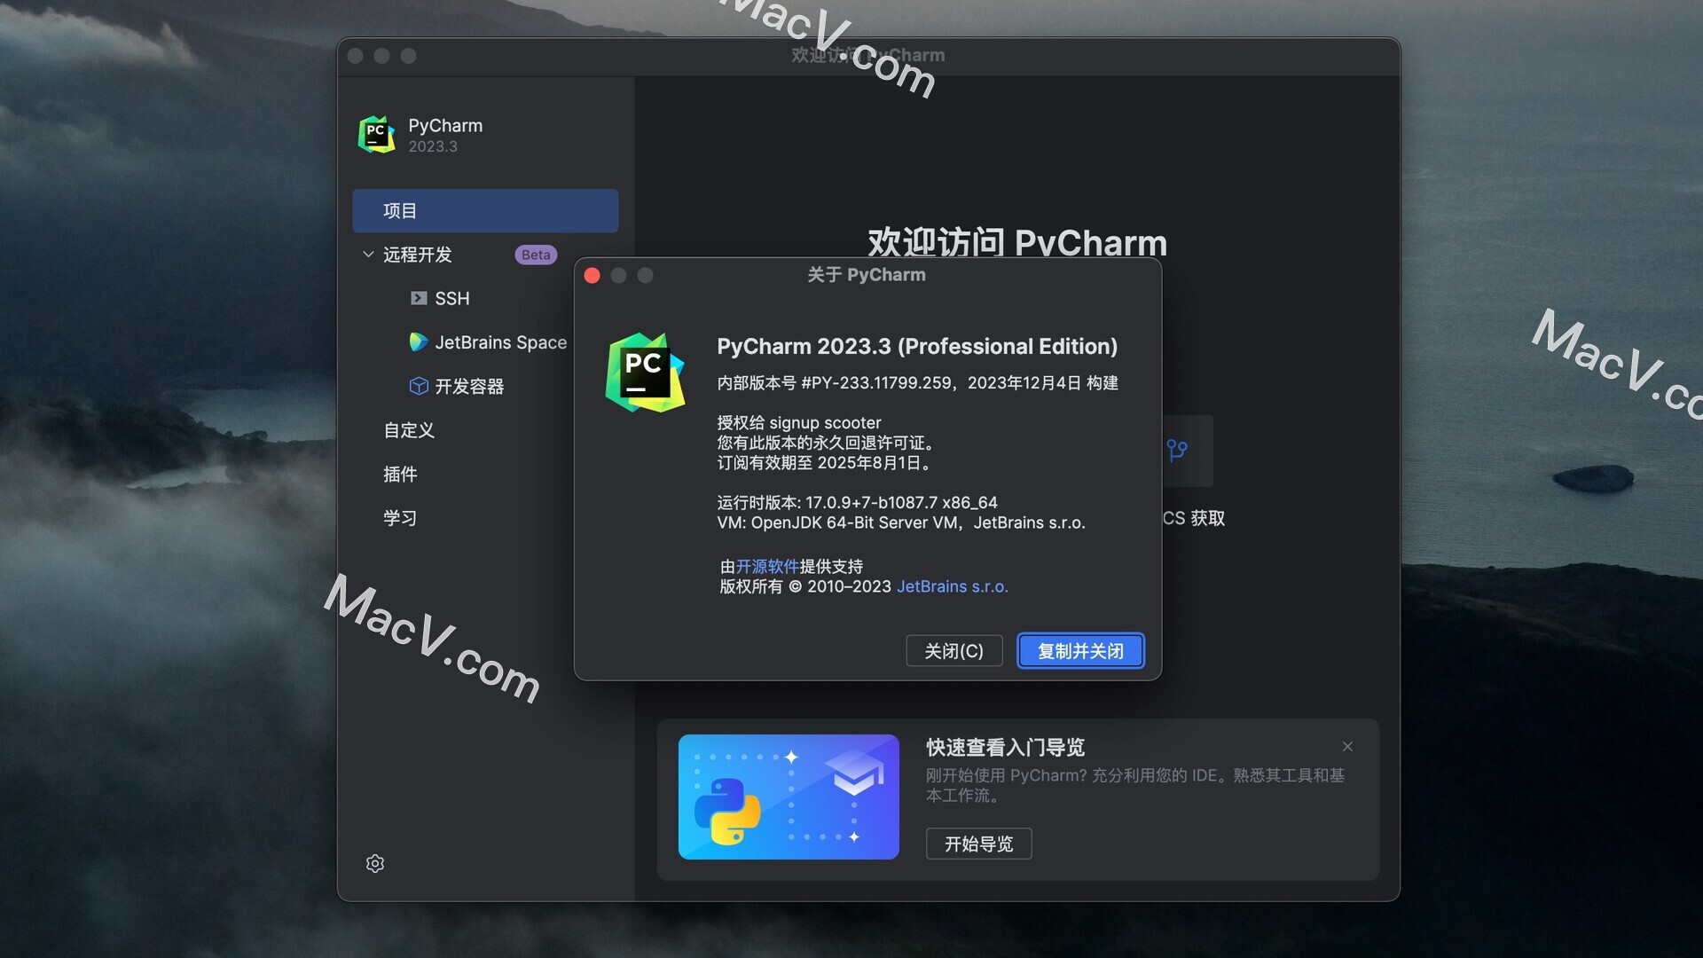This screenshot has height=958, width=1703.
Task: Click the JetBrains Space icon
Action: (419, 342)
